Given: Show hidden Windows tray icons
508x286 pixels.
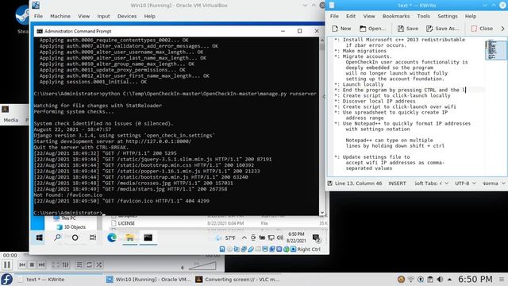Looking at the screenshot, I should (x=244, y=238).
